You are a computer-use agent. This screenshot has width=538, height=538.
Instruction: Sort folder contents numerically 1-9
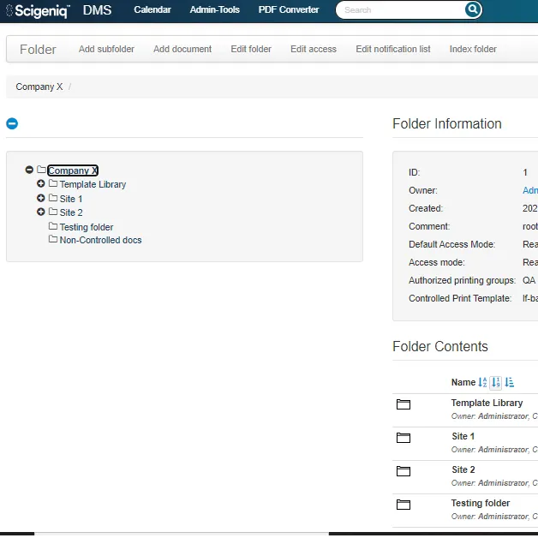(x=496, y=383)
